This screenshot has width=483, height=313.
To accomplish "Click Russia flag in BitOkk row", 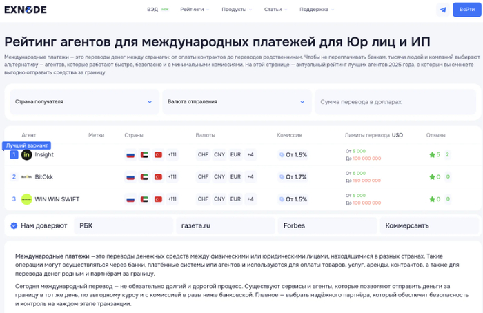I will point(130,177).
